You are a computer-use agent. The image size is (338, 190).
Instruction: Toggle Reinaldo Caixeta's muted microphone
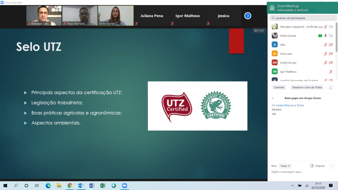pos(326,27)
